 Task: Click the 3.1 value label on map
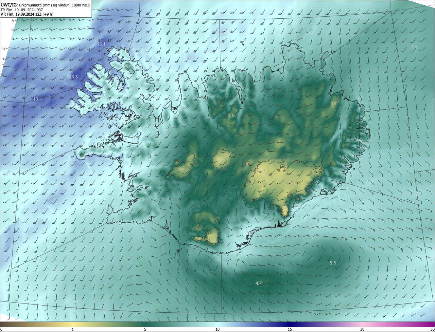pos(334,104)
